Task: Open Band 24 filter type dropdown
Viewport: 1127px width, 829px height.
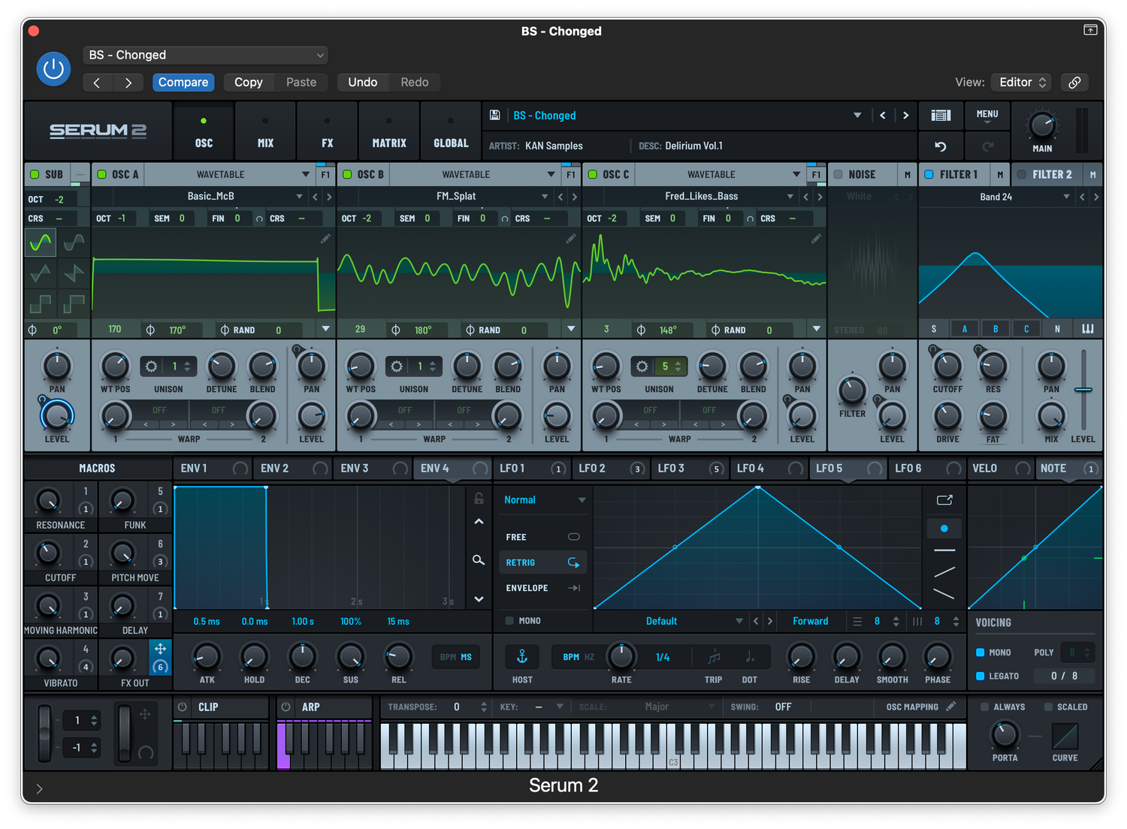Action: (996, 197)
